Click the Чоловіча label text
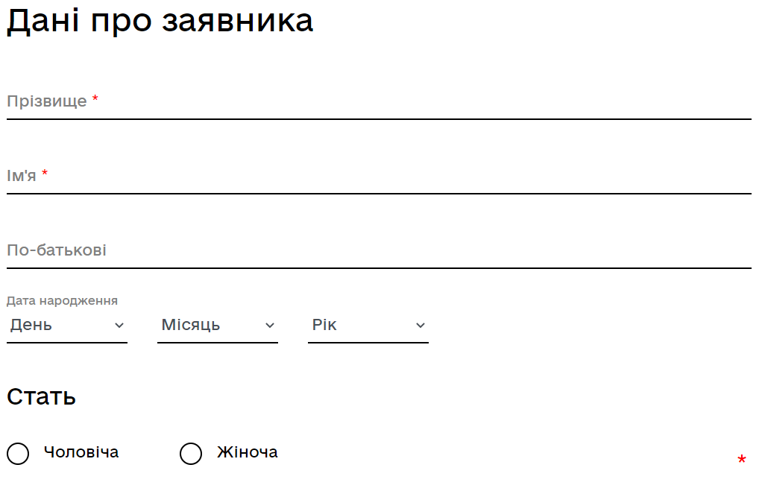 (81, 452)
